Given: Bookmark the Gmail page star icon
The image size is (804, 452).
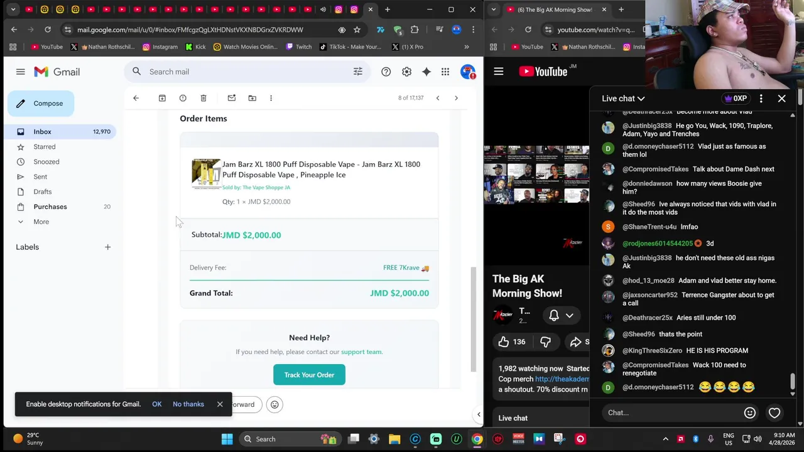Looking at the screenshot, I should coord(357,30).
